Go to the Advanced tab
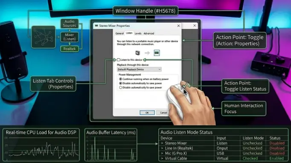The width and height of the screenshot is (291, 163). point(149,34)
